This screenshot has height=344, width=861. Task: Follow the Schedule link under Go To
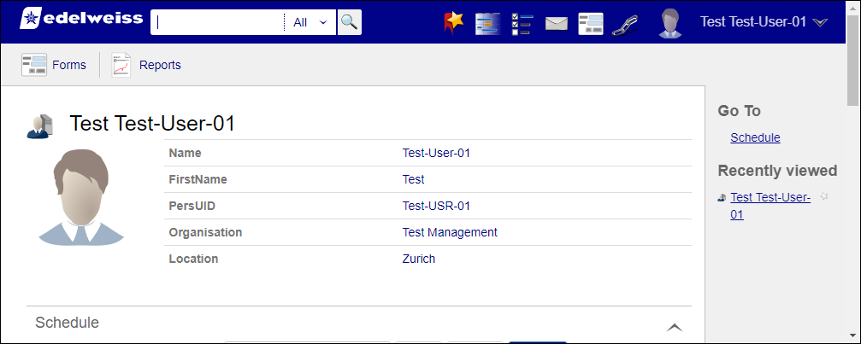click(x=755, y=137)
